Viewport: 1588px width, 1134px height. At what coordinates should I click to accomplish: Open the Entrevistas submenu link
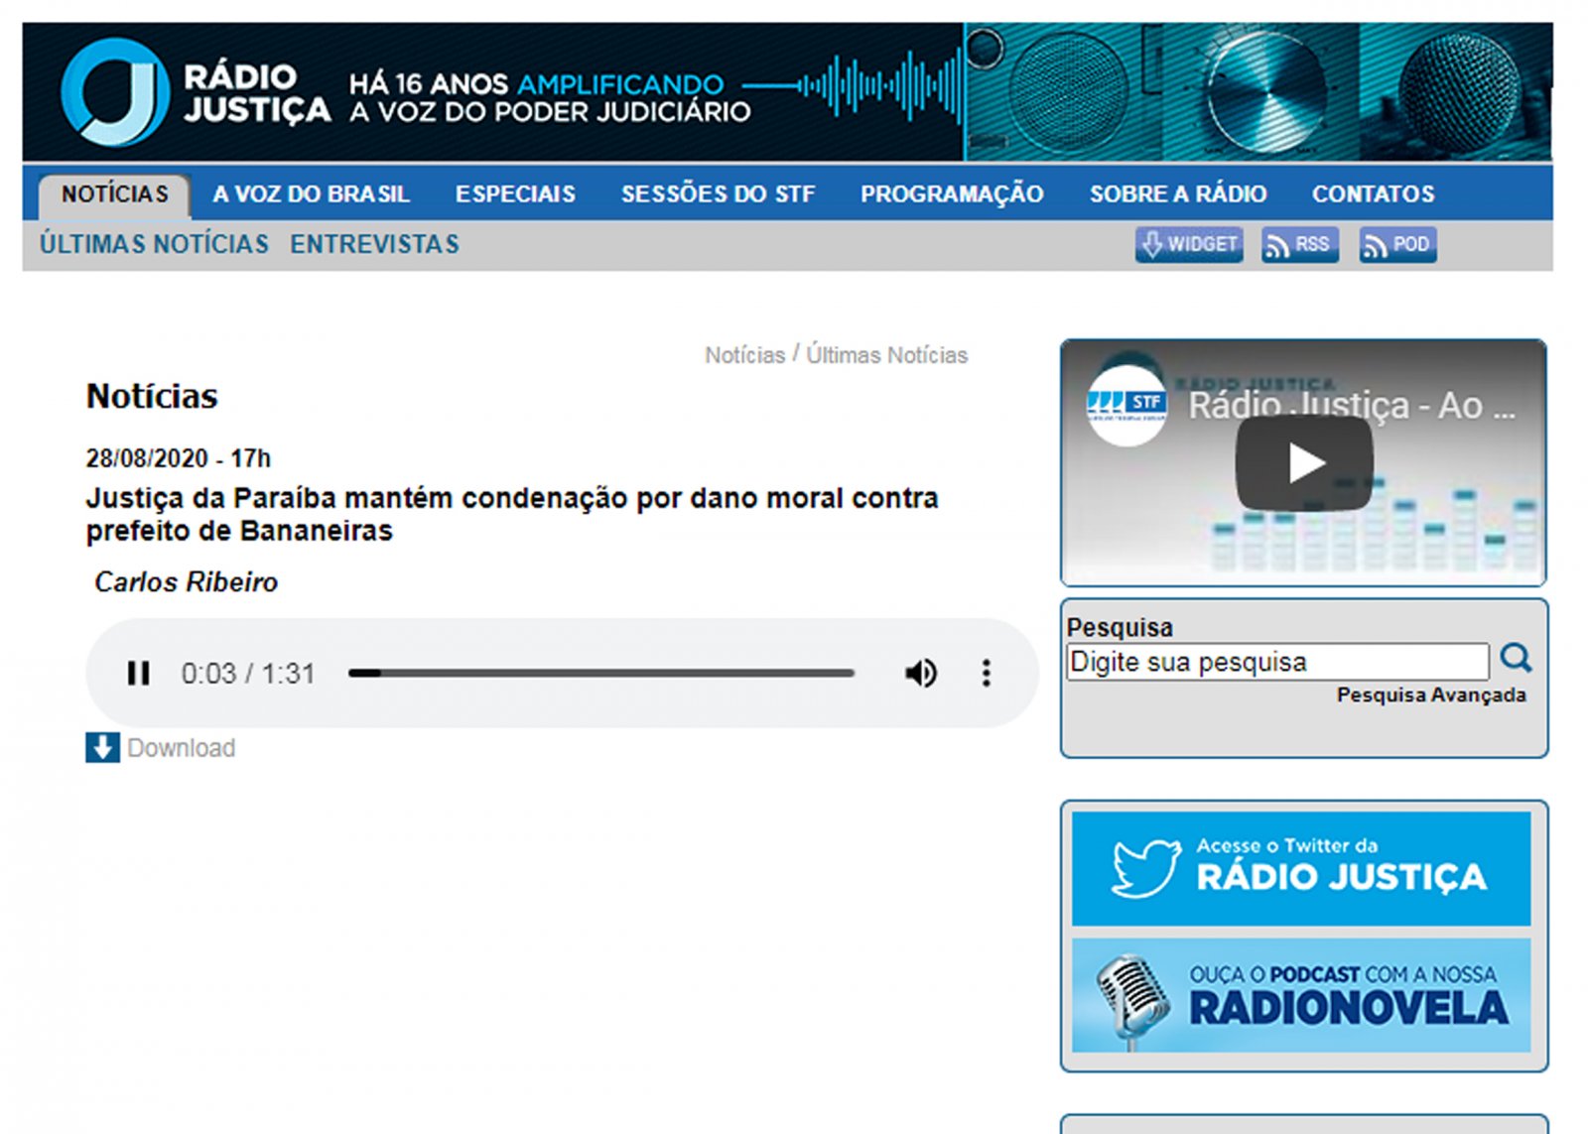374,245
